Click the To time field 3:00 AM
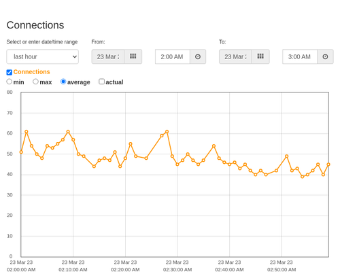The image size is (340, 274). (300, 56)
